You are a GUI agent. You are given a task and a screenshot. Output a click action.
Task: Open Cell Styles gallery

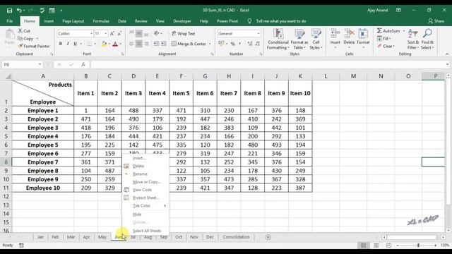point(316,39)
